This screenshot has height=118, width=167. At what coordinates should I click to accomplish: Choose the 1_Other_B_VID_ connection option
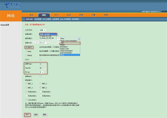[x=48, y=36]
